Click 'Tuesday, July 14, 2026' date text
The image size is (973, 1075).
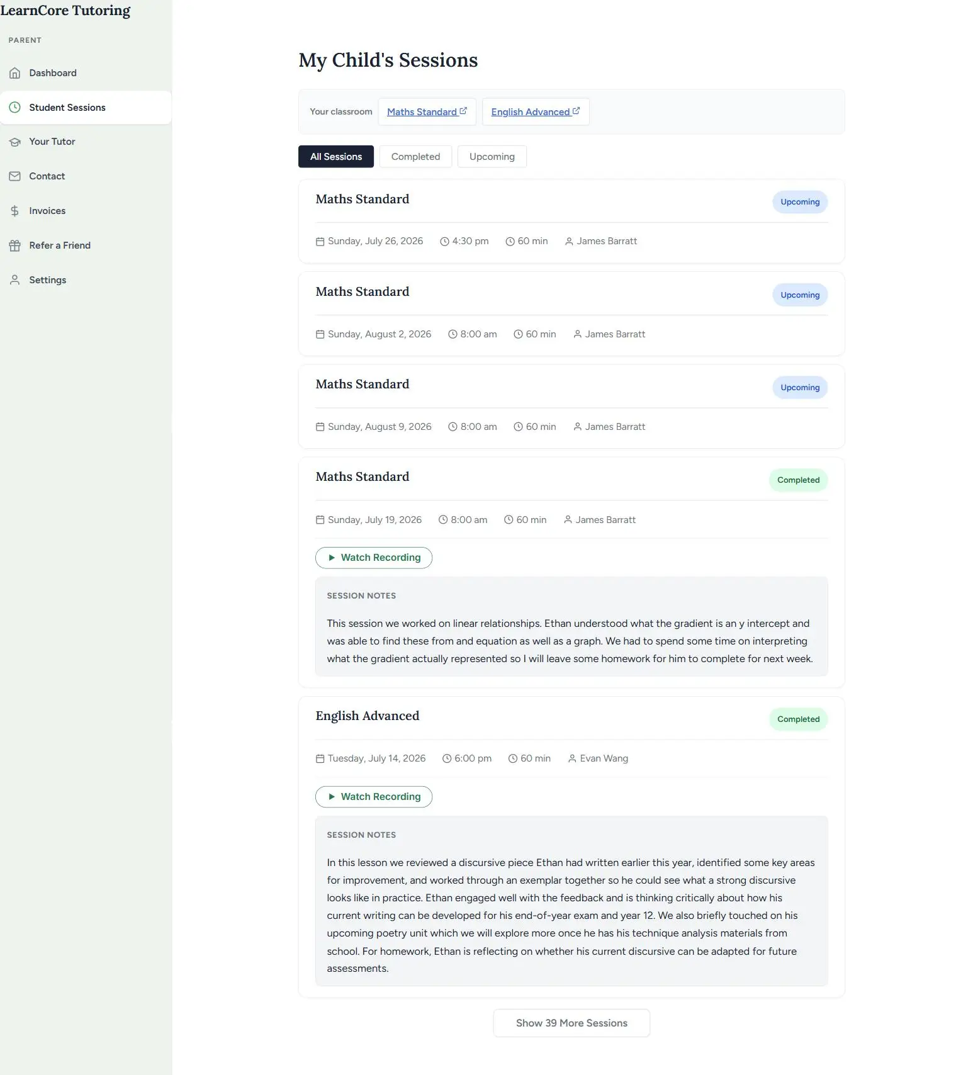pyautogui.click(x=376, y=759)
